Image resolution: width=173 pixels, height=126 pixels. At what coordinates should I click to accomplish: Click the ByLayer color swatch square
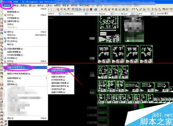pyautogui.click(x=66, y=13)
